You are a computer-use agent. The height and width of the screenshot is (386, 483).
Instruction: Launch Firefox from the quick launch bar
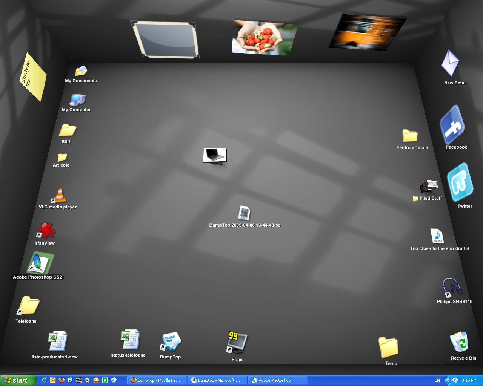pyautogui.click(x=61, y=380)
